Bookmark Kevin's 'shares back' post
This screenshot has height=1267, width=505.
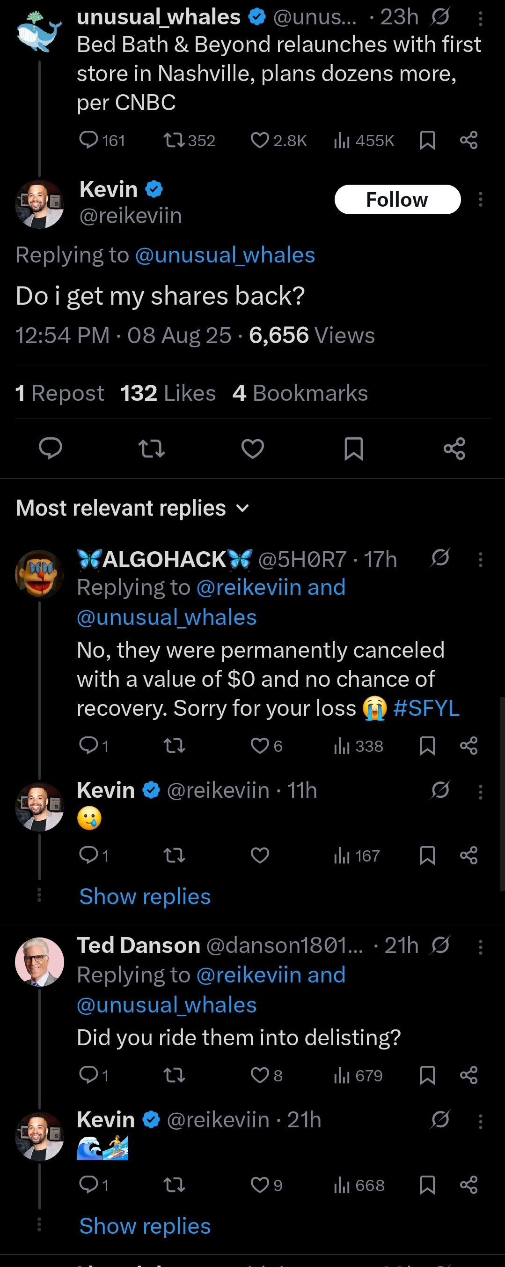354,449
